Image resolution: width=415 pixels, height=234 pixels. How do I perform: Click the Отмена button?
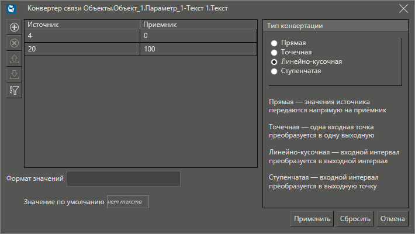[392, 219]
